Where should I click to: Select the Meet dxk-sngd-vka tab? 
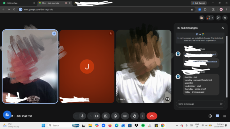pyautogui.click(x=55, y=3)
